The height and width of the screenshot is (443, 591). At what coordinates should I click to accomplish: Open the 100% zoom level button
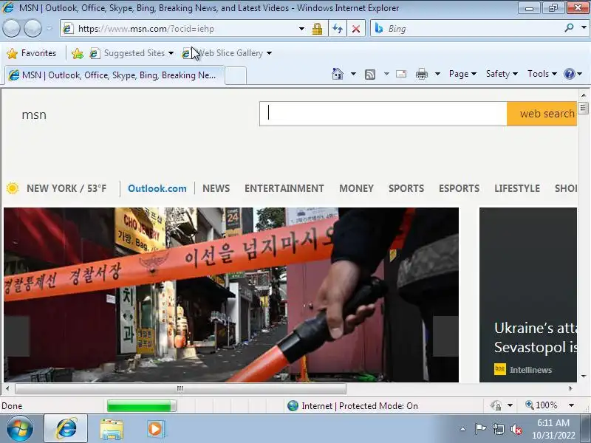coord(542,405)
